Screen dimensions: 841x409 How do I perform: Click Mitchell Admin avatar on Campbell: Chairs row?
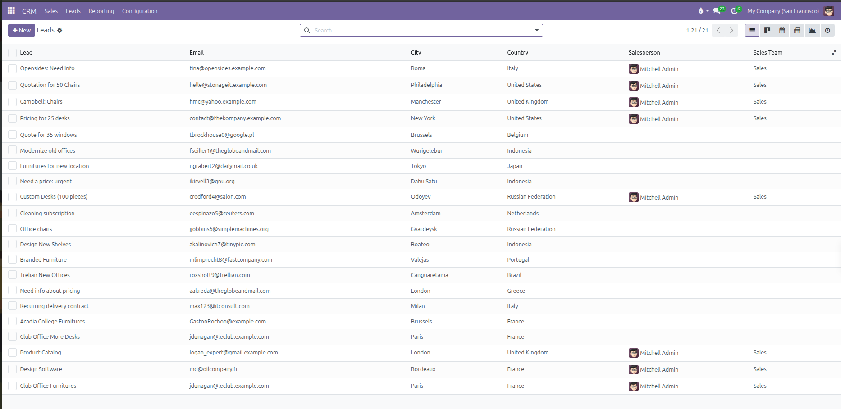point(634,102)
